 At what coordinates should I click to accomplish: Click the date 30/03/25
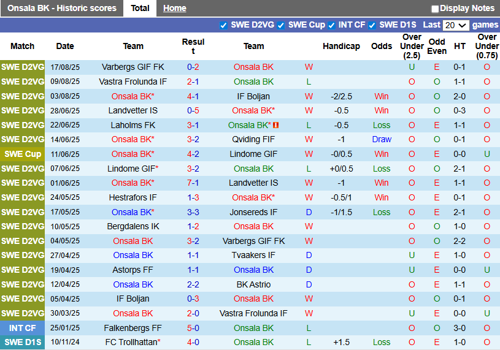click(x=65, y=313)
